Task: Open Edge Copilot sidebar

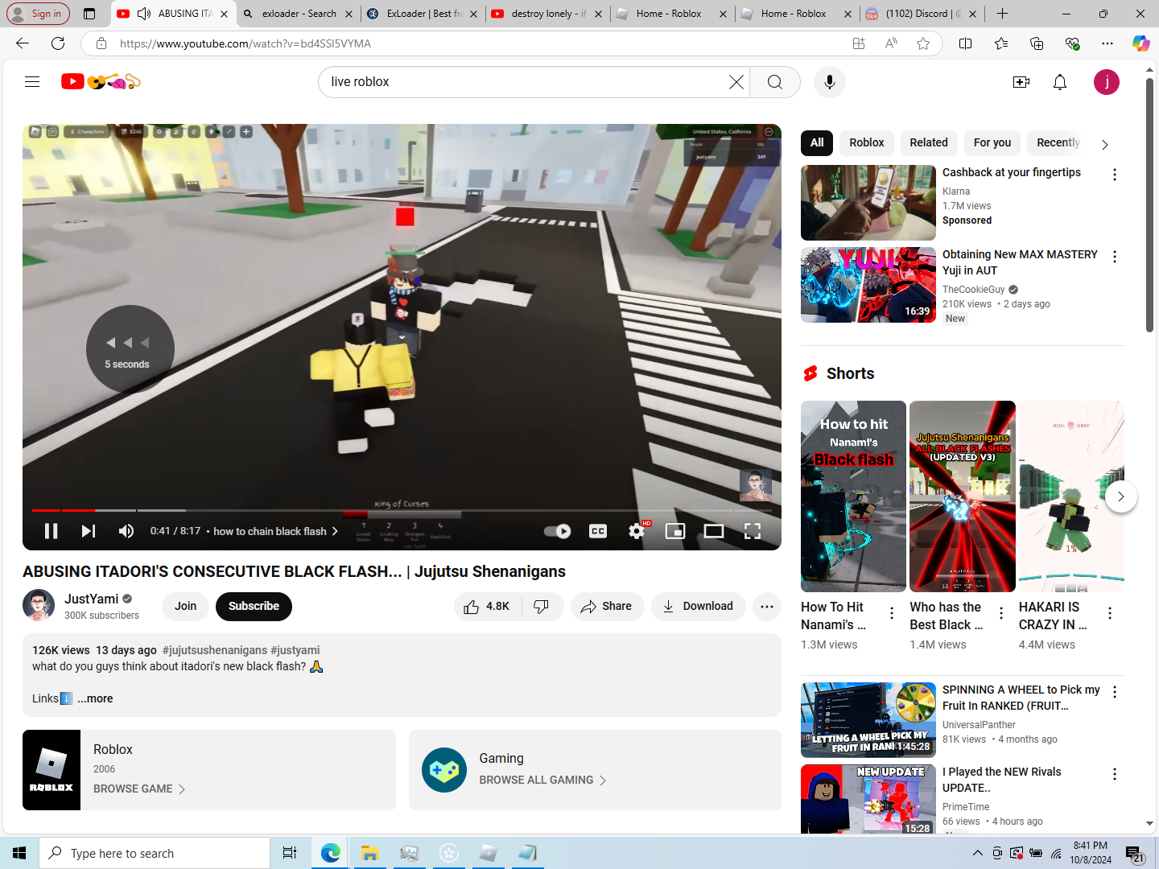Action: point(1140,43)
